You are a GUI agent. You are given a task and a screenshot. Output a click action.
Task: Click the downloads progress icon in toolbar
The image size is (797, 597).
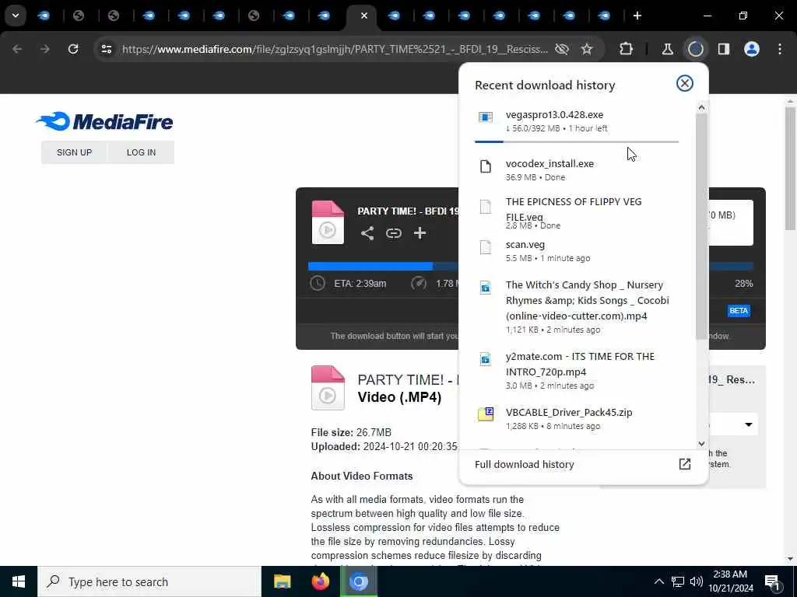[695, 49]
